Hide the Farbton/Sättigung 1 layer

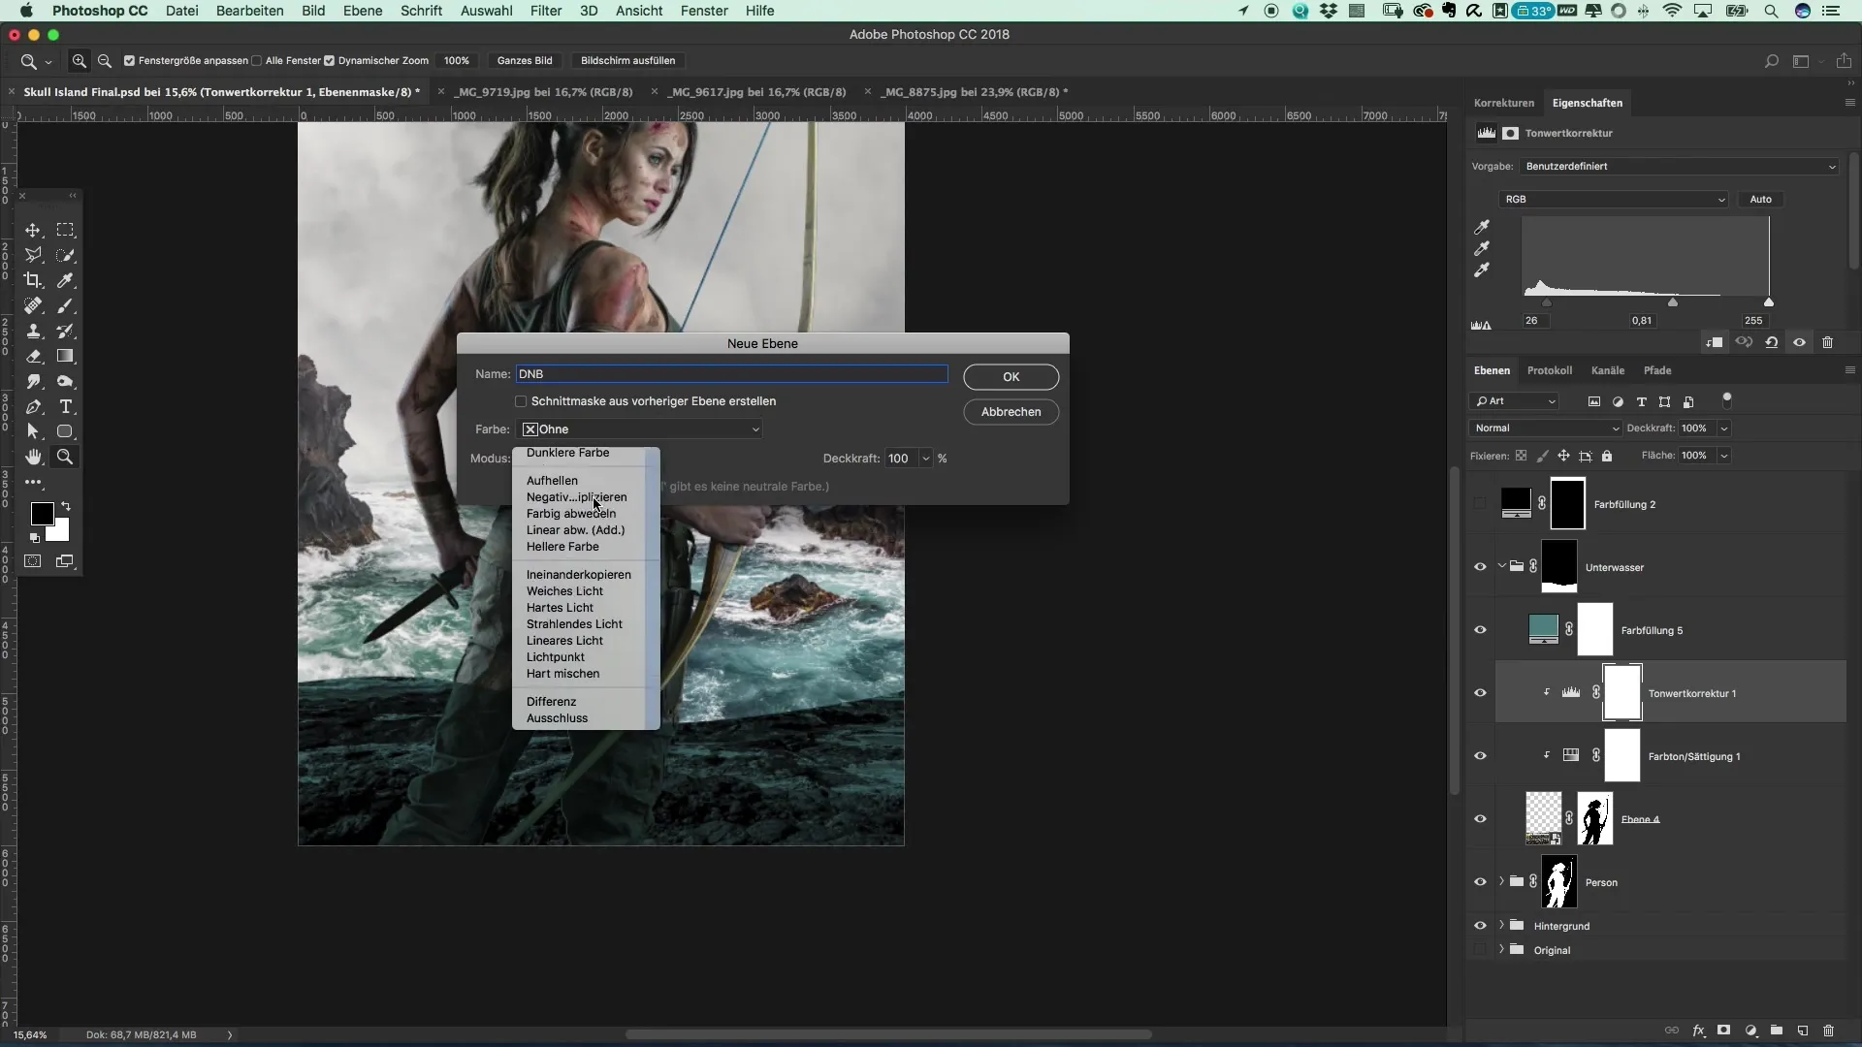point(1480,756)
